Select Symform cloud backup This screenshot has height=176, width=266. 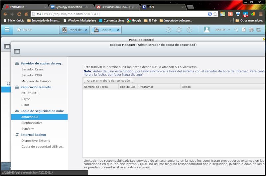pos(28,129)
